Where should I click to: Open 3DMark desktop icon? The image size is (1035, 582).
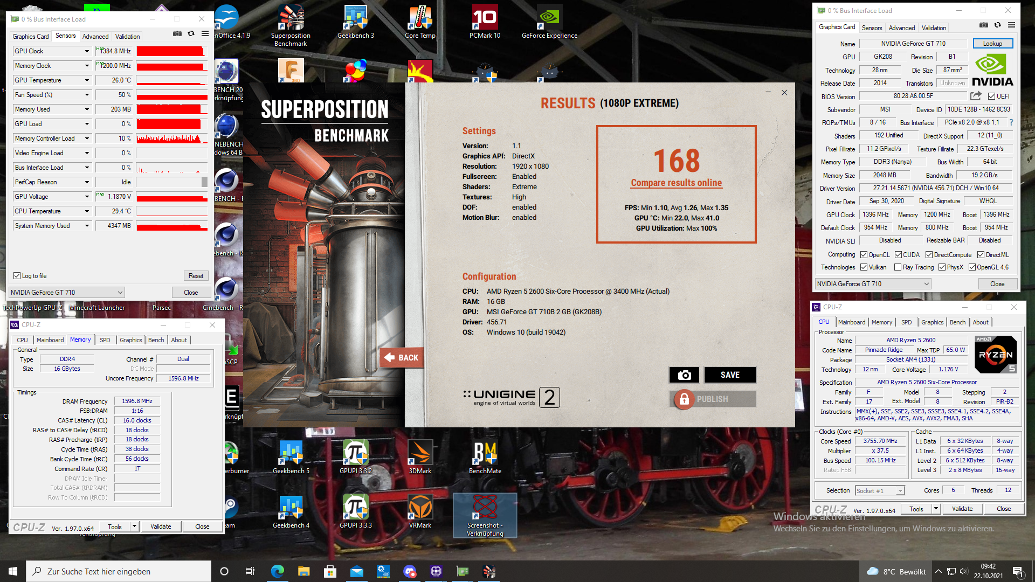[420, 457]
